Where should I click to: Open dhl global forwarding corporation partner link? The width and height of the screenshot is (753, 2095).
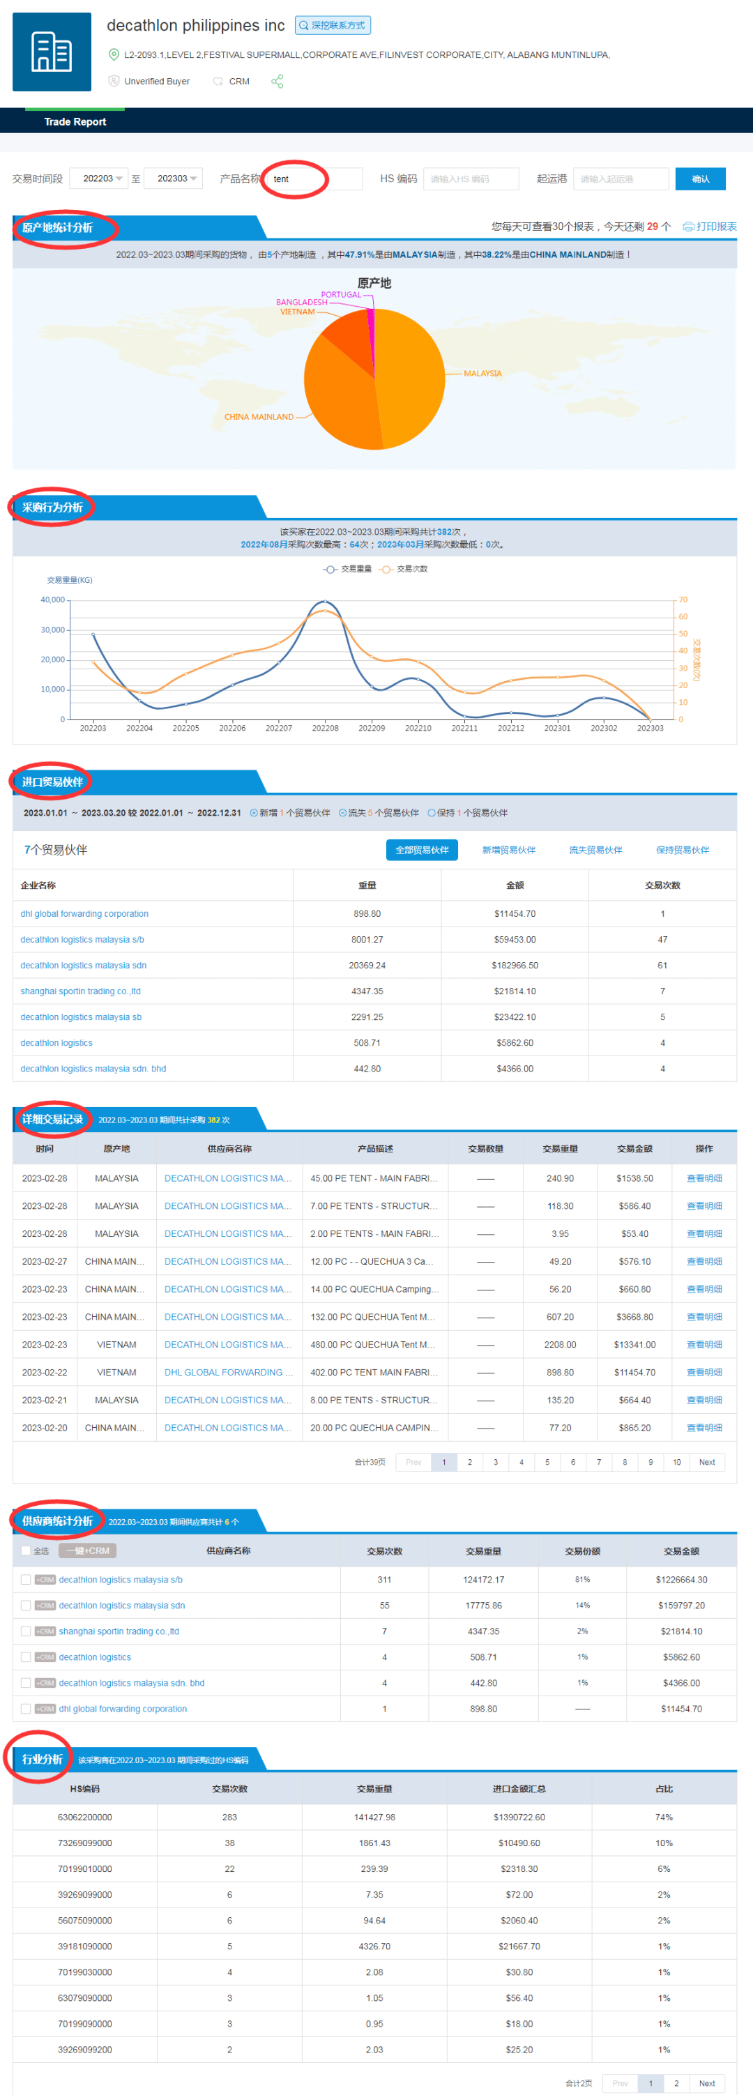(84, 914)
